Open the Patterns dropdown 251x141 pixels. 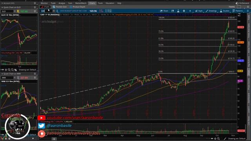(x=238, y=11)
